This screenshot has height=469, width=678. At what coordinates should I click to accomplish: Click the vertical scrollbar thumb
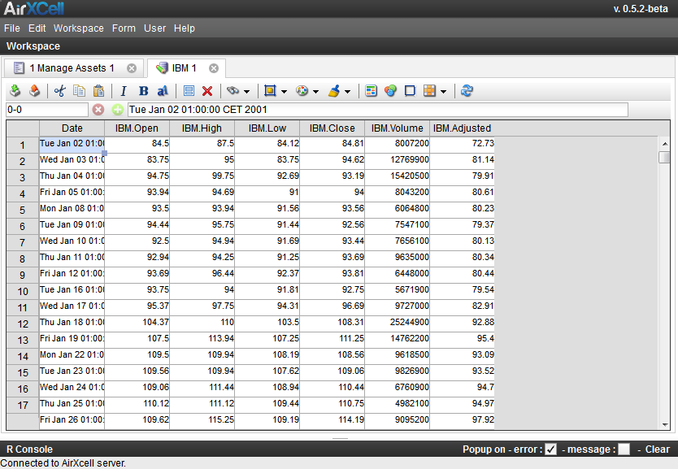tap(664, 158)
